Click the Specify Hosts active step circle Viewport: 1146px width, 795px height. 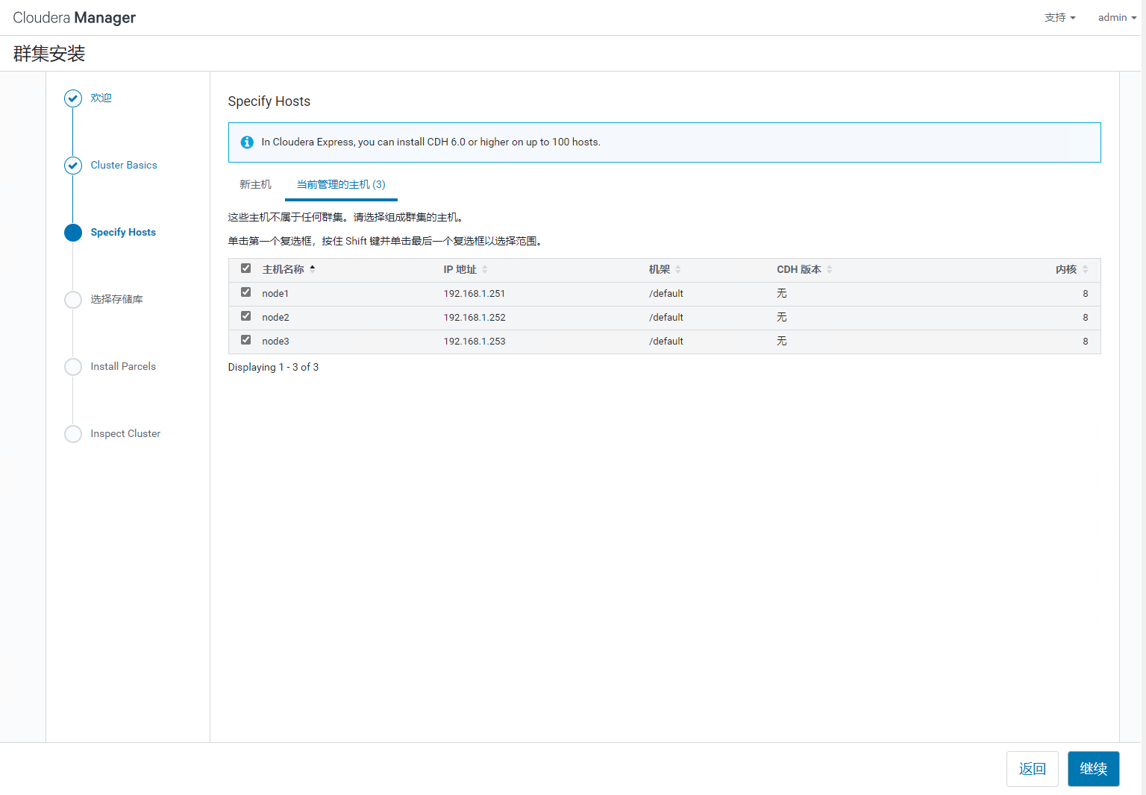[x=73, y=233]
